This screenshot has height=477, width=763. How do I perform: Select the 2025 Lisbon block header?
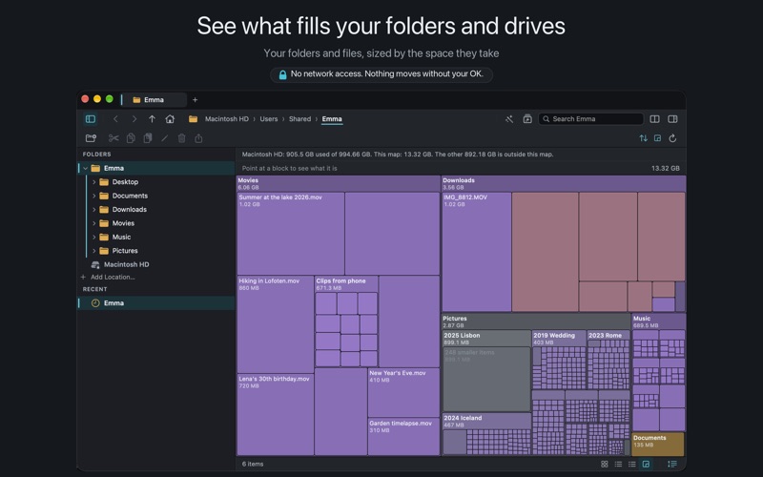[486, 339]
